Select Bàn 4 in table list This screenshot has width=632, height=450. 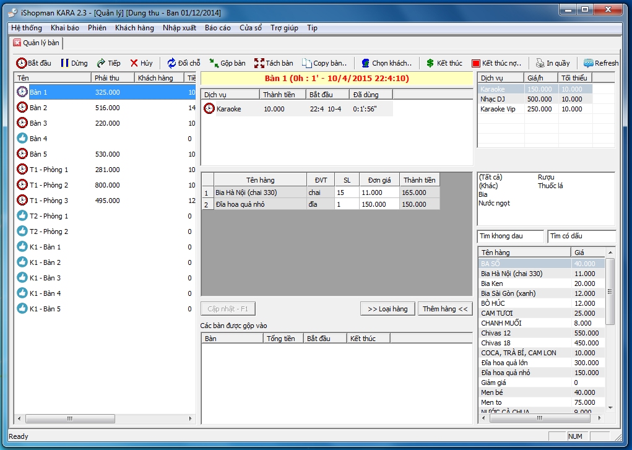point(38,139)
